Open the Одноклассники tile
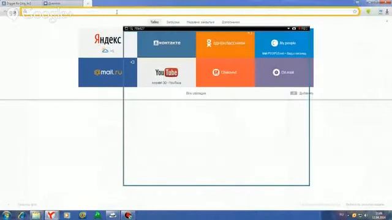Screen dimensions: 392x220 coord(225,43)
